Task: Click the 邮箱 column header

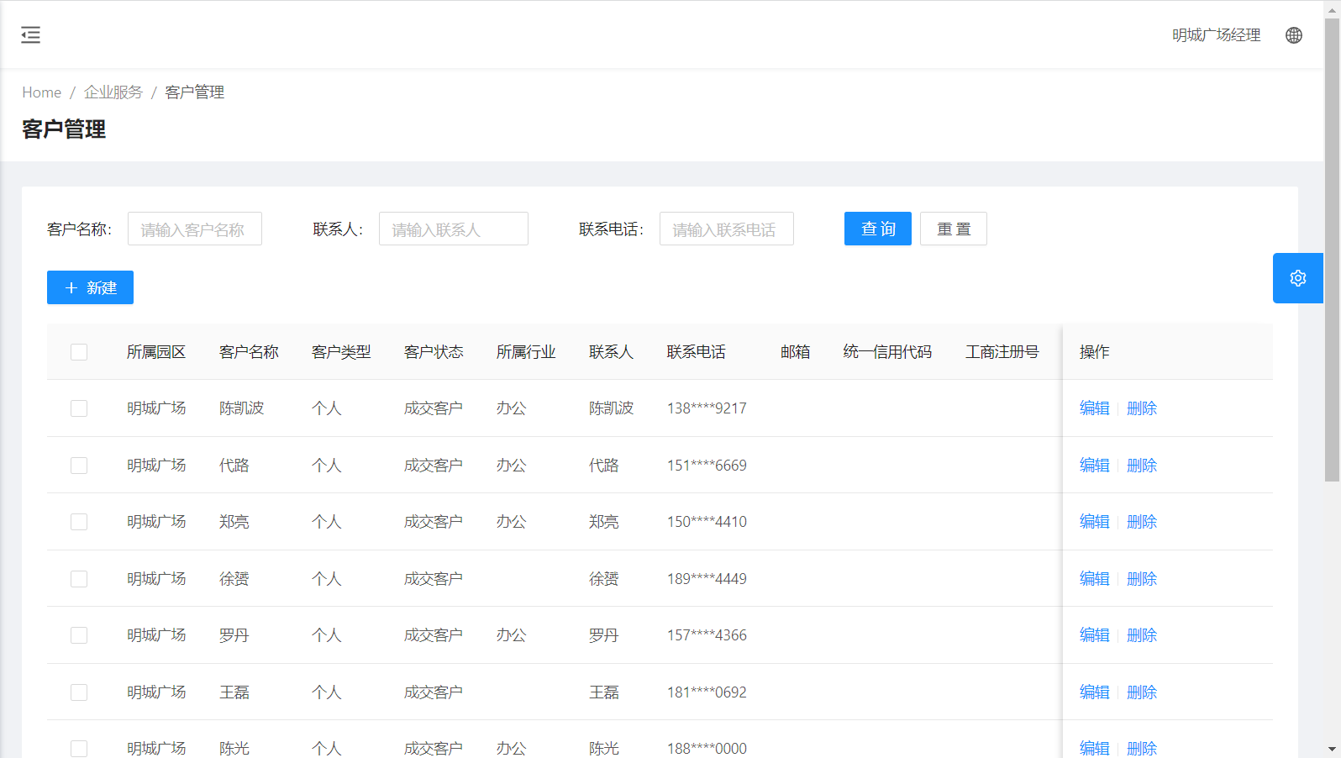Action: coord(795,352)
